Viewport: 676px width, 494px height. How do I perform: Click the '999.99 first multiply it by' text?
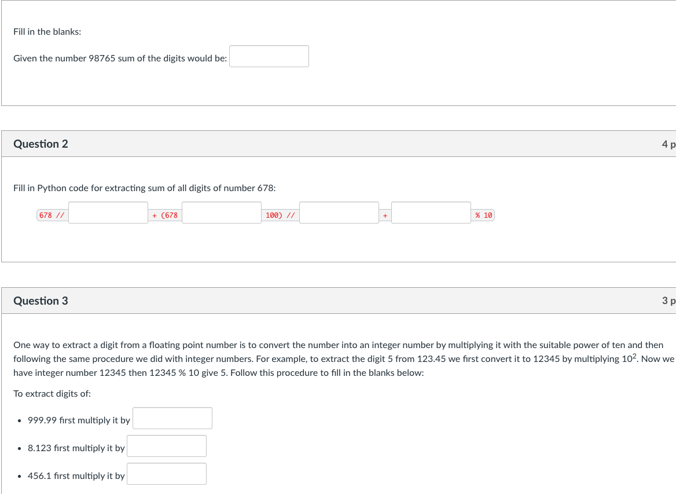[x=79, y=420]
